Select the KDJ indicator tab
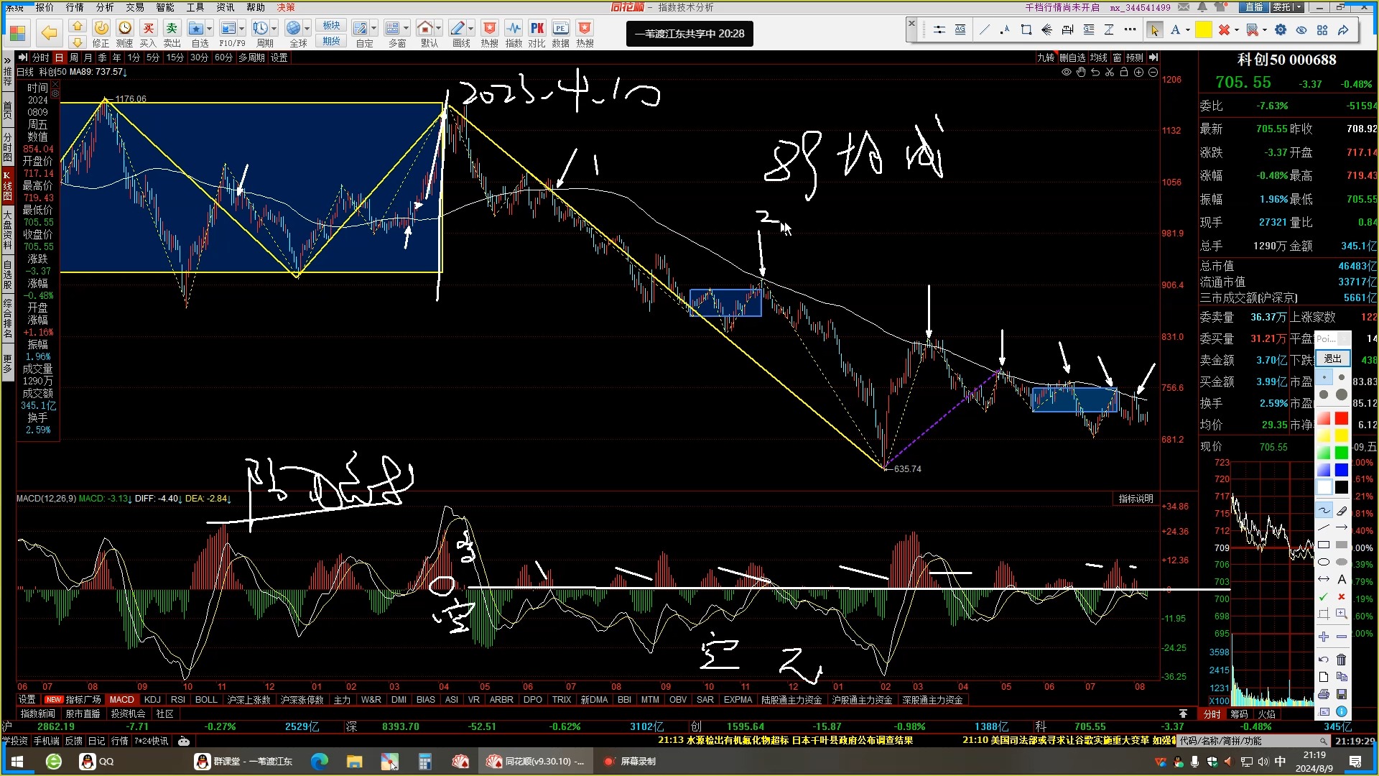1379x776 pixels. [x=152, y=699]
